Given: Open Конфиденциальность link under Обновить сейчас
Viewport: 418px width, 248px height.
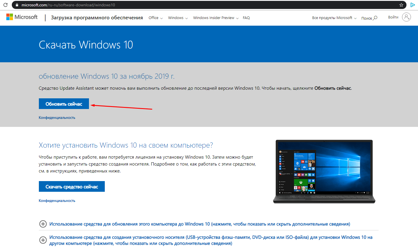Looking at the screenshot, I should (x=57, y=118).
